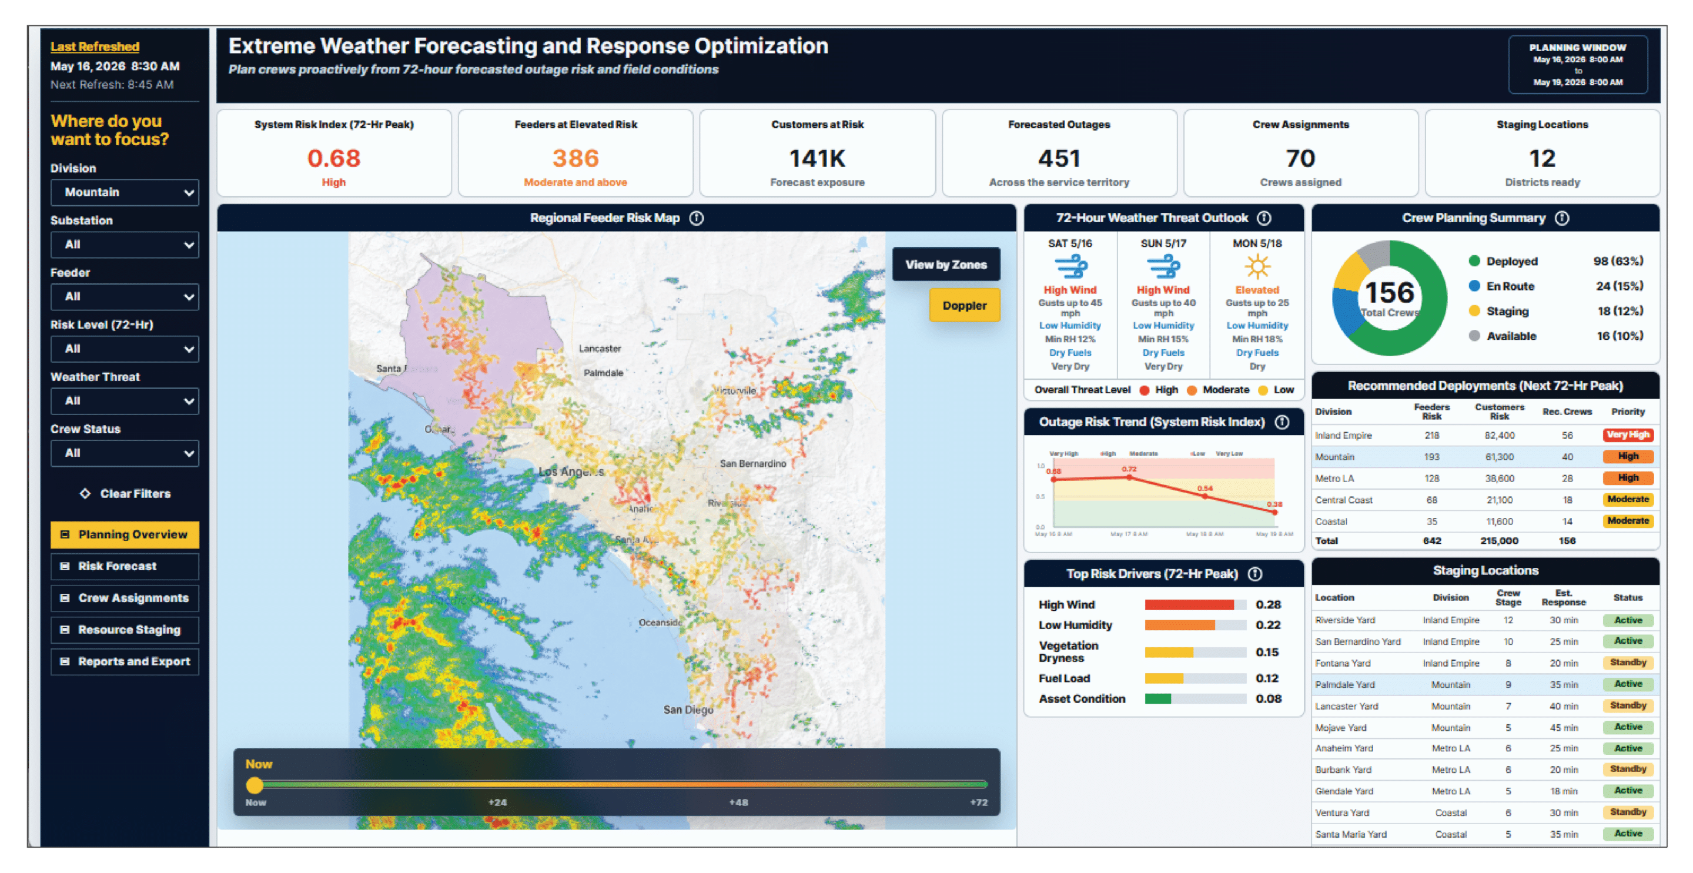This screenshot has width=1693, height=873.
Task: Click the View by Zones button
Action: coord(946,265)
